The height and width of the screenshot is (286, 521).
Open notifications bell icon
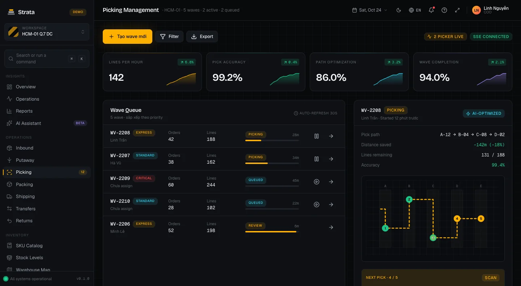point(431,10)
